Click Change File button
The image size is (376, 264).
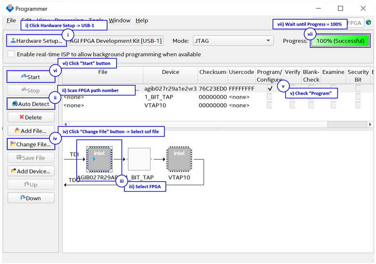[x=31, y=144]
